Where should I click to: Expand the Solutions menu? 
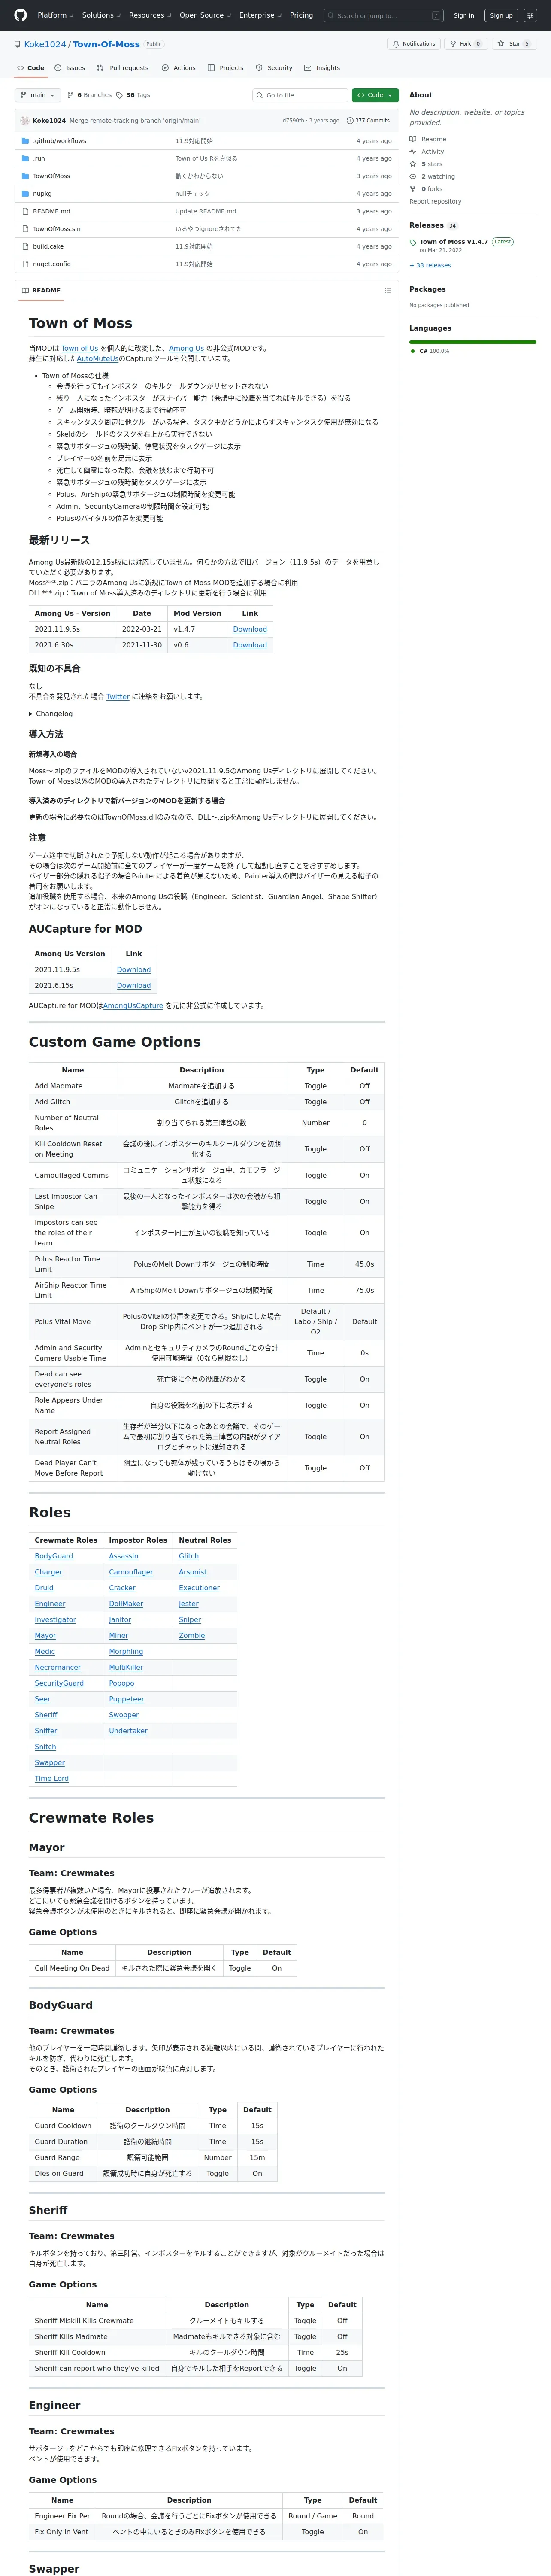point(100,15)
